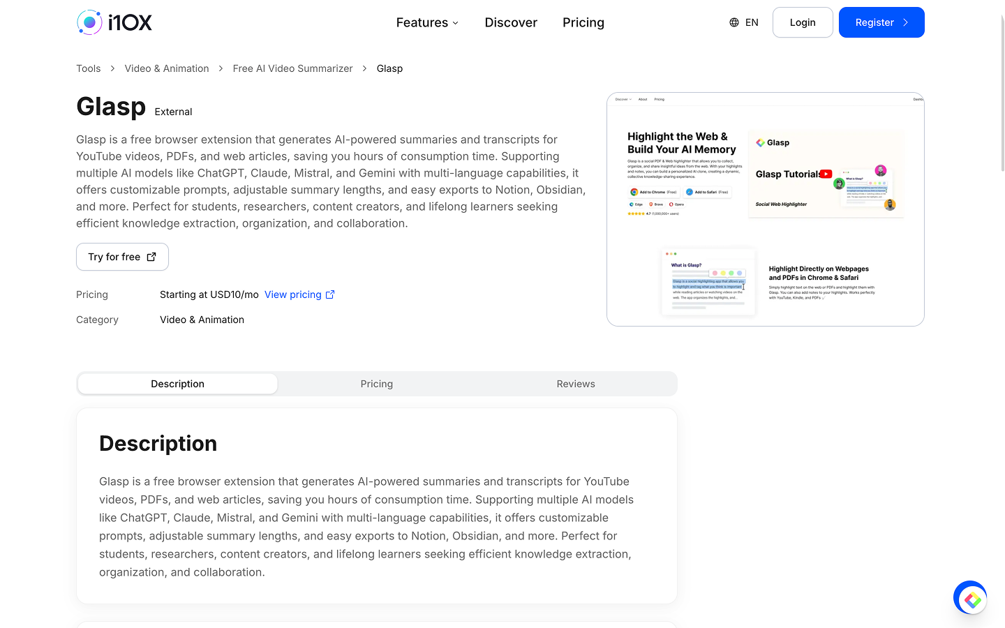The width and height of the screenshot is (1005, 628).
Task: Click the Login button
Action: pos(803,22)
